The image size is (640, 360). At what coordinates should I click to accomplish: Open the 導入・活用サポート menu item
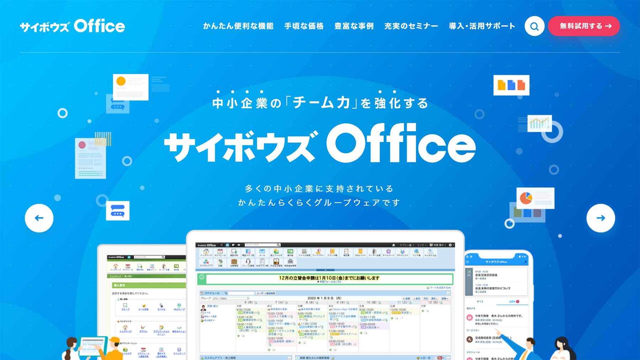482,26
